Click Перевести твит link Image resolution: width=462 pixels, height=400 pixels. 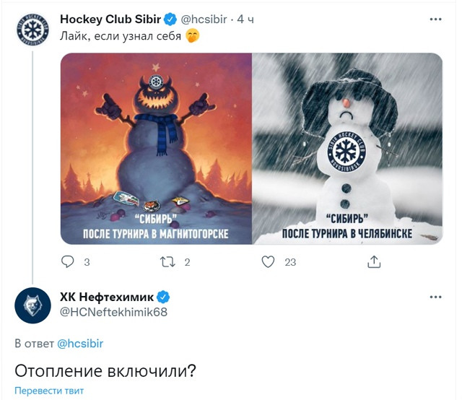(x=49, y=391)
